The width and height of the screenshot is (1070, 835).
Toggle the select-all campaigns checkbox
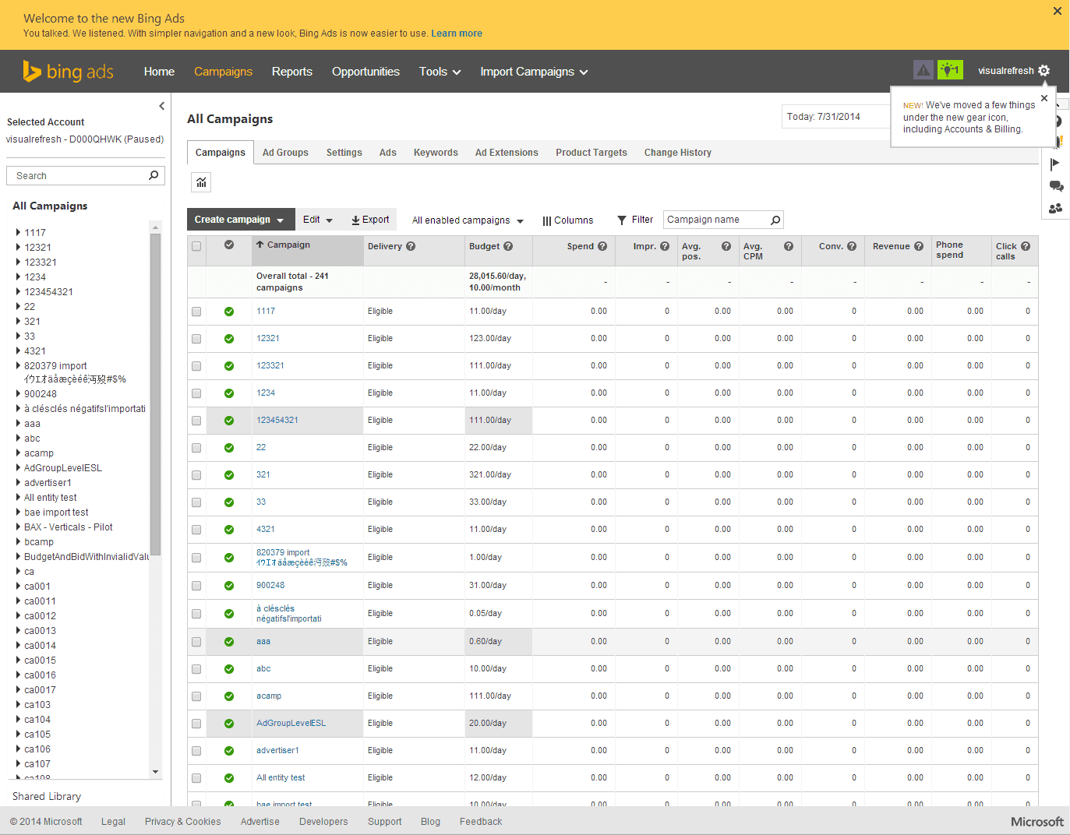[x=196, y=246]
